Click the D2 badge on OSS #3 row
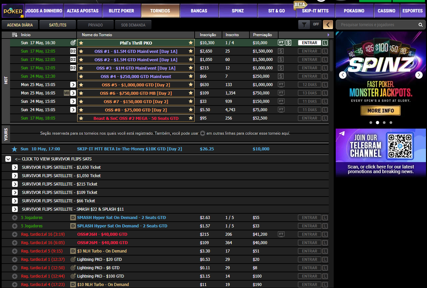The image size is (427, 288). (73, 68)
